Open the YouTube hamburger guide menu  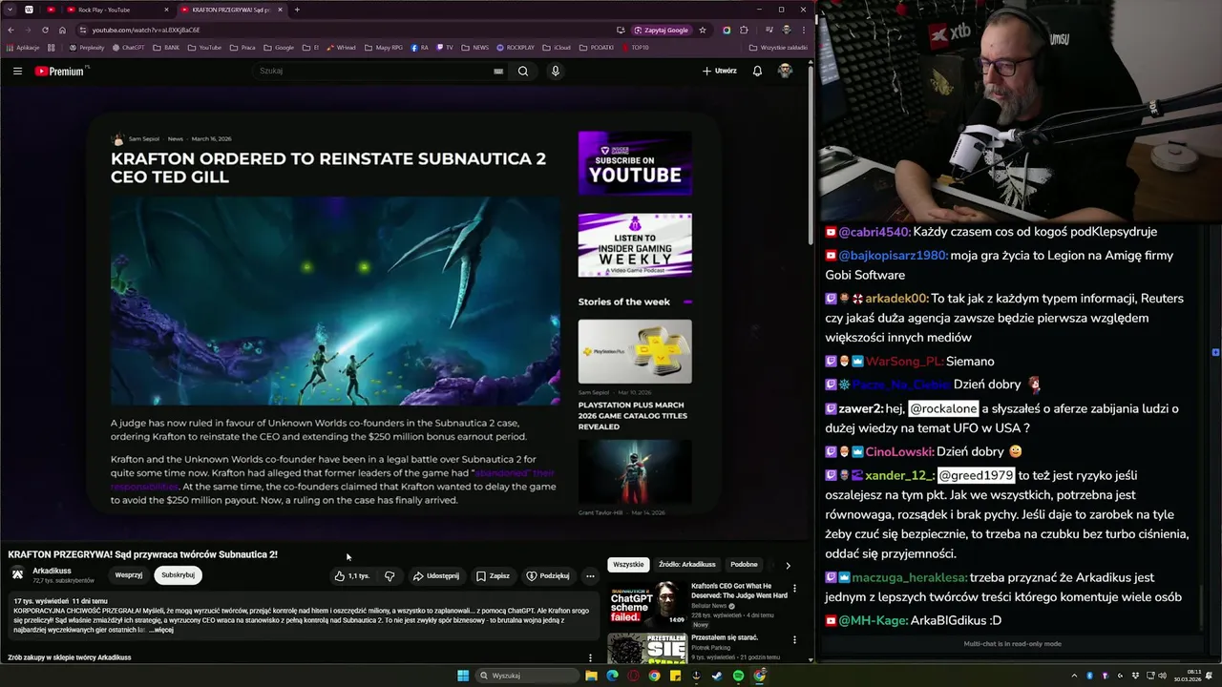[x=17, y=71]
